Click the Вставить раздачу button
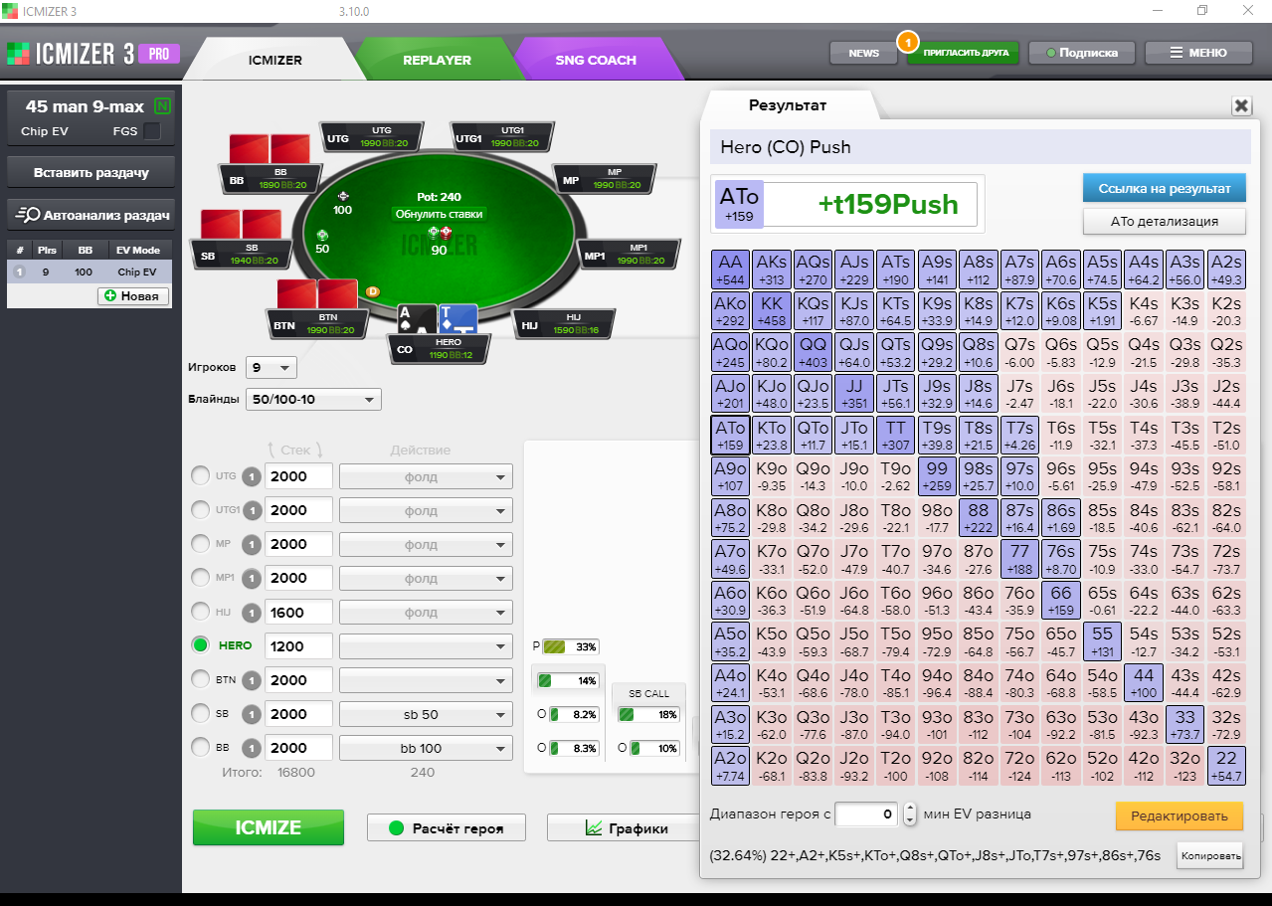This screenshot has height=906, width=1272. 91,172
